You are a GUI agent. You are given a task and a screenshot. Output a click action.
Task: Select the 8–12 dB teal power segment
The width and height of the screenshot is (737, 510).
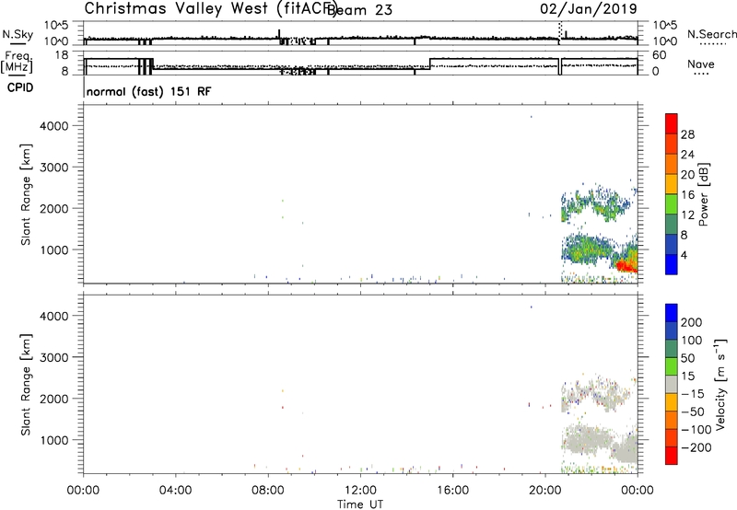click(x=672, y=225)
